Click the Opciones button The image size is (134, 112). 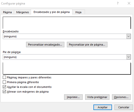click(x=121, y=97)
